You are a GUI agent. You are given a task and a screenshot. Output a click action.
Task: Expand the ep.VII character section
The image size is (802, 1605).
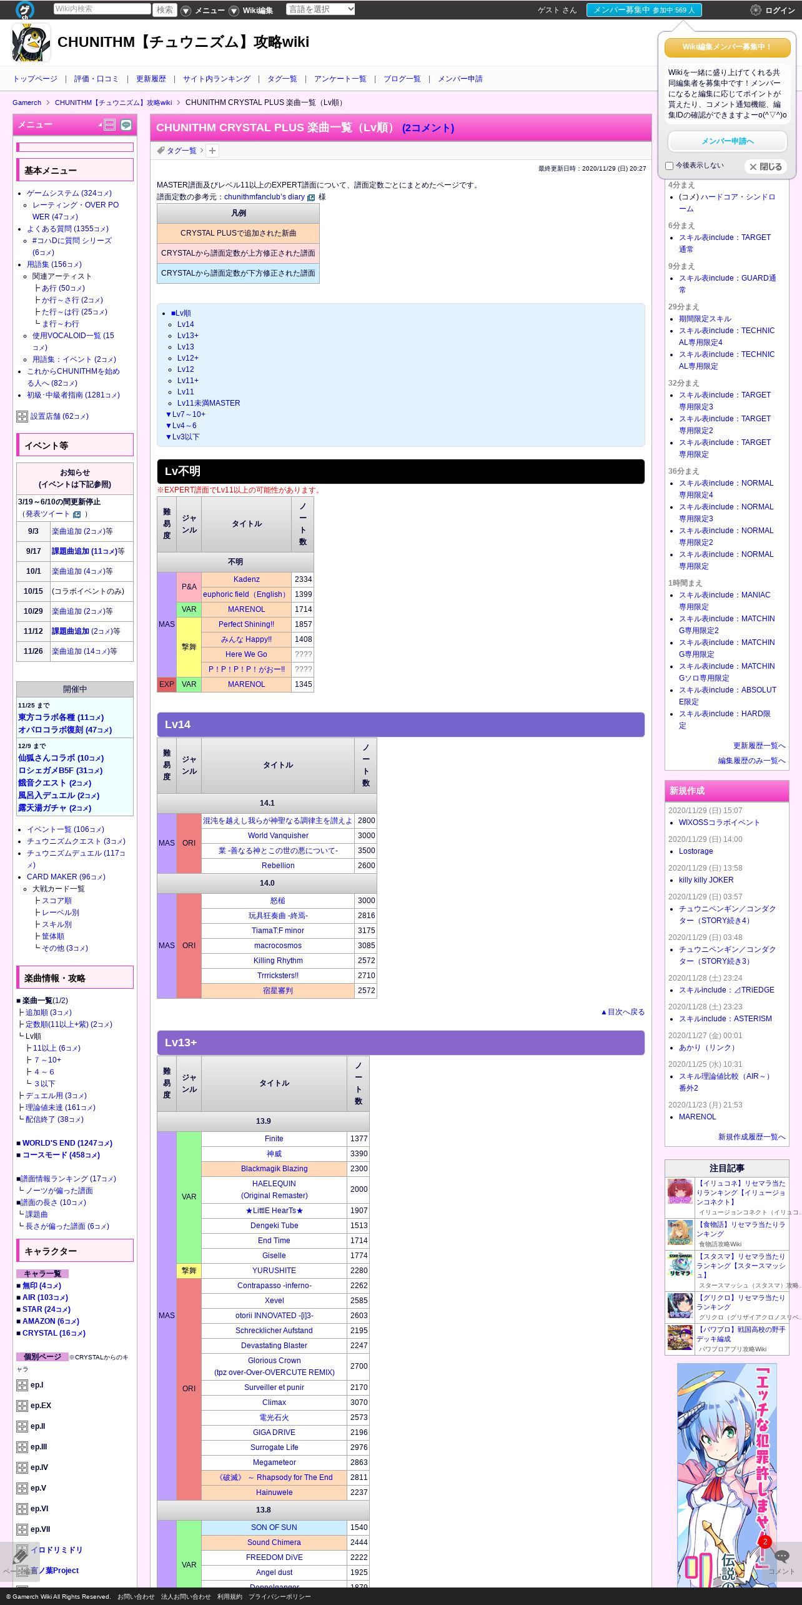pos(22,1529)
